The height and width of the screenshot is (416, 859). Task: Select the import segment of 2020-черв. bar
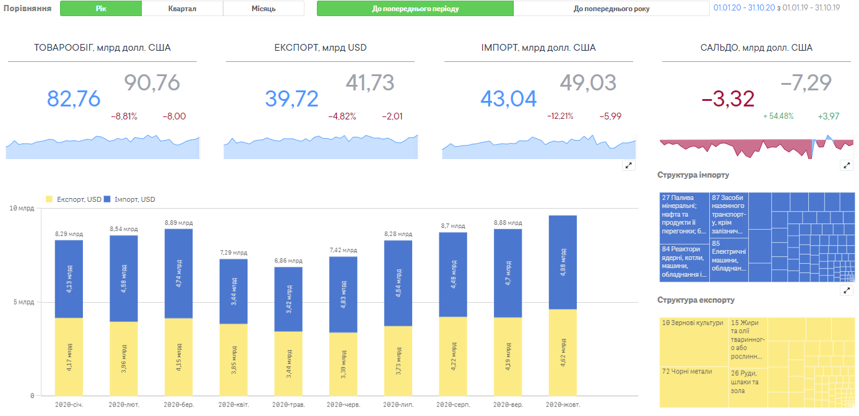pos(343,295)
